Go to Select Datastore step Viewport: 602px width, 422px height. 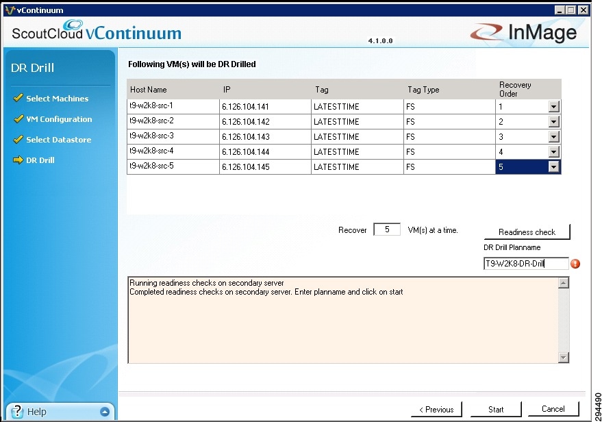pyautogui.click(x=59, y=140)
